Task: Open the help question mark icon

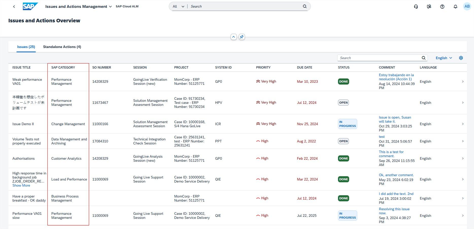Action: coord(442,7)
